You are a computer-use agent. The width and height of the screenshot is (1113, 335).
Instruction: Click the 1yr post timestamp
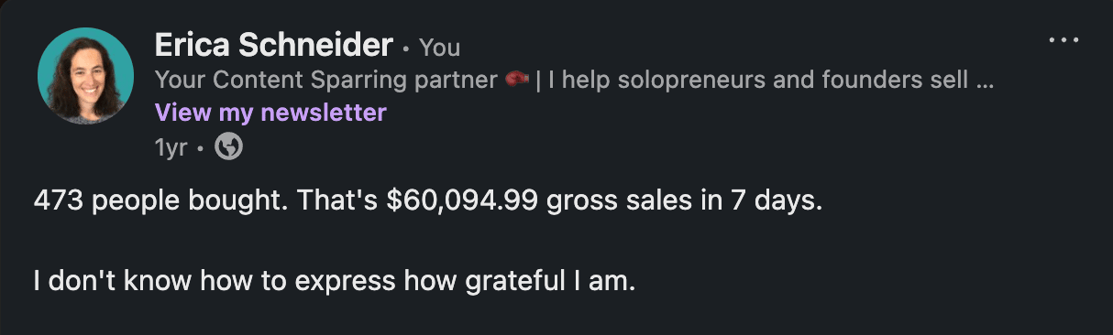click(170, 146)
